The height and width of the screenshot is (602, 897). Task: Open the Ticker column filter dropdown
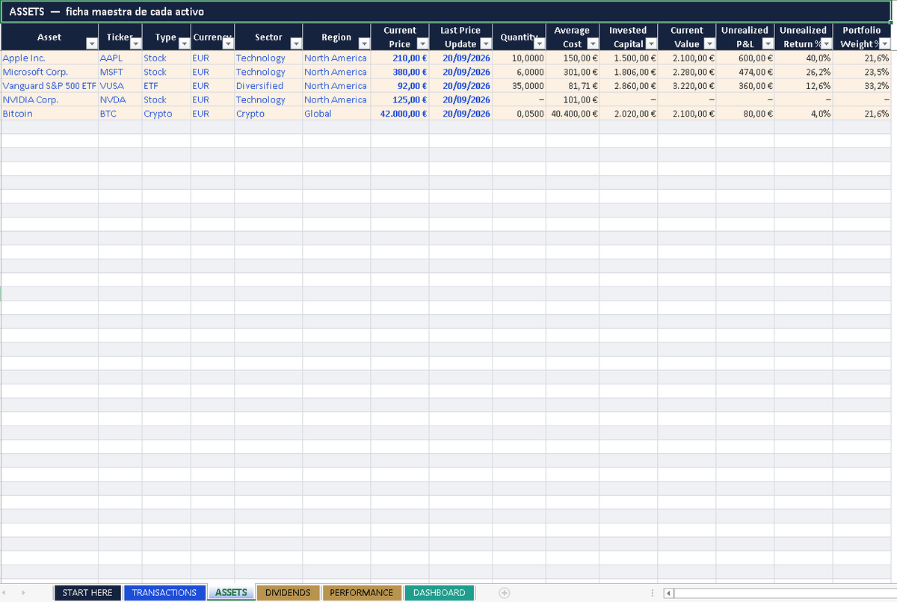pyautogui.click(x=136, y=44)
